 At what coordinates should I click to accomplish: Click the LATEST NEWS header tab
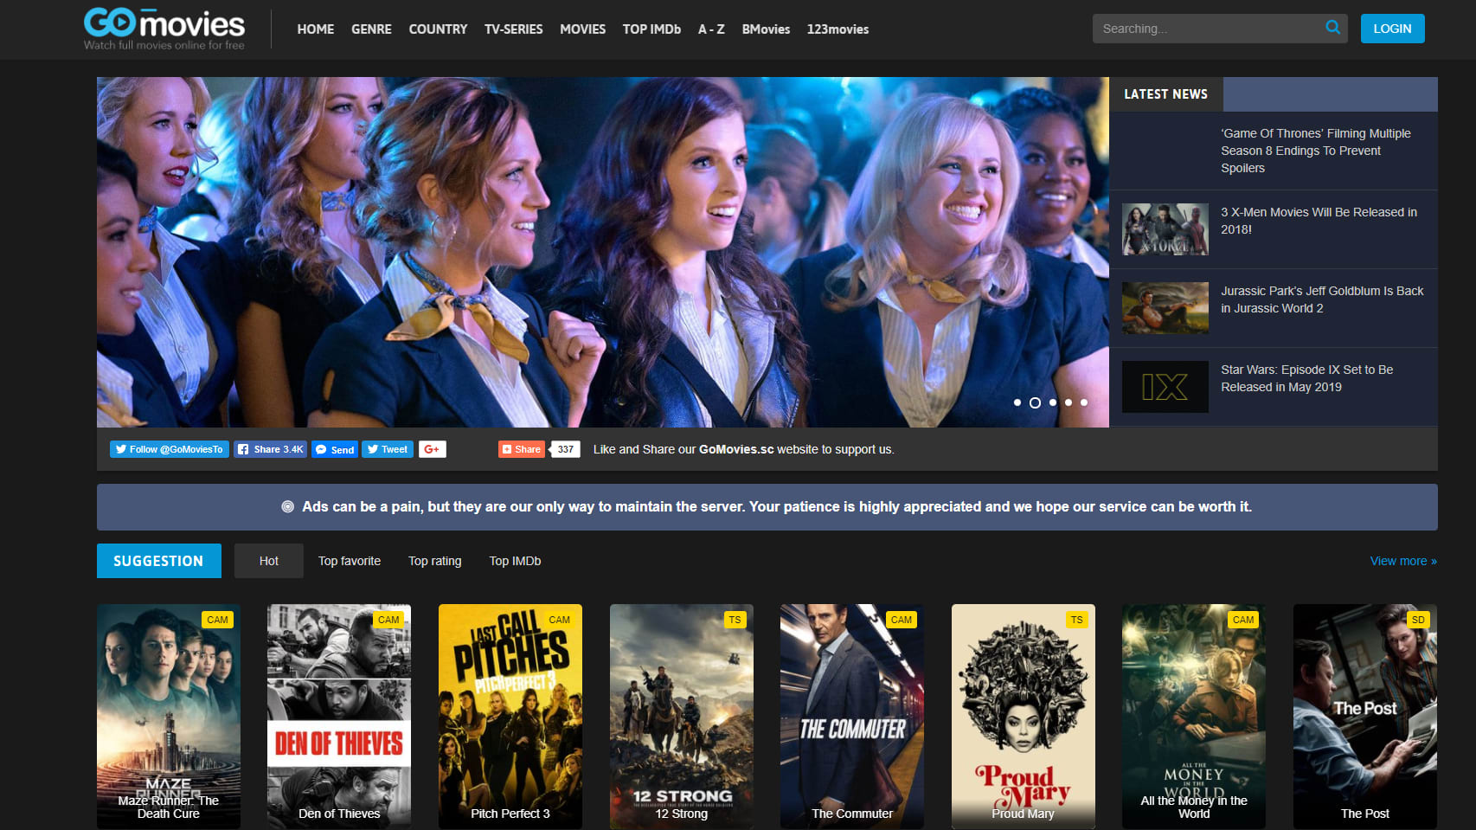pyautogui.click(x=1165, y=94)
